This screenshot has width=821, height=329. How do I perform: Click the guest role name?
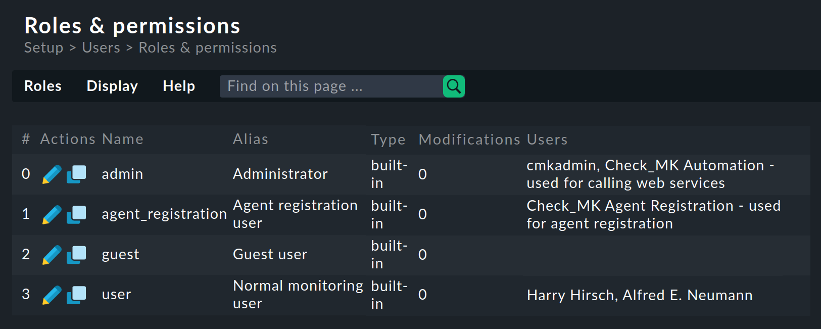pos(120,255)
